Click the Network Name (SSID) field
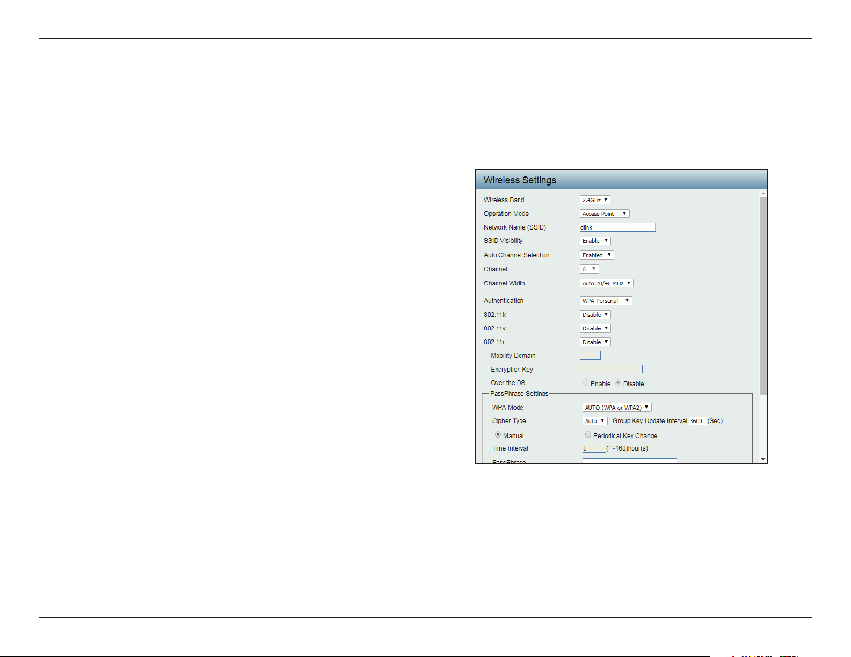The width and height of the screenshot is (851, 657). [x=617, y=227]
